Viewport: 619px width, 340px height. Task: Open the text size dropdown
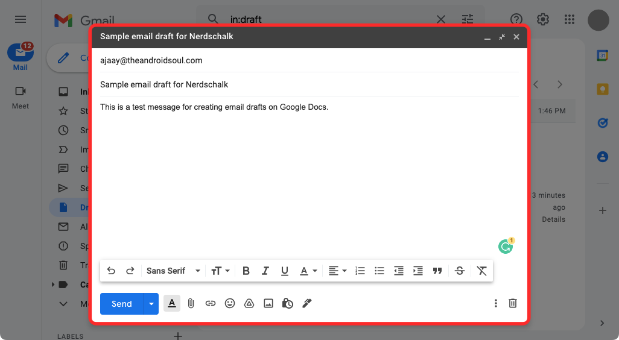coord(220,271)
